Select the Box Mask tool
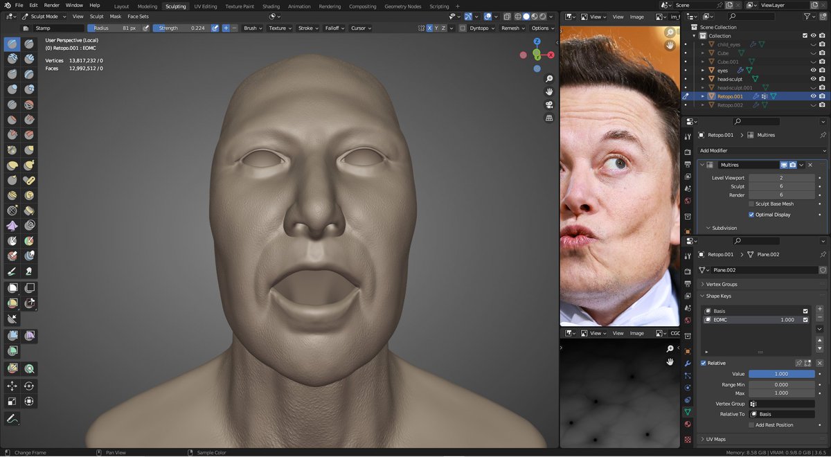831x457 pixels. pos(12,287)
